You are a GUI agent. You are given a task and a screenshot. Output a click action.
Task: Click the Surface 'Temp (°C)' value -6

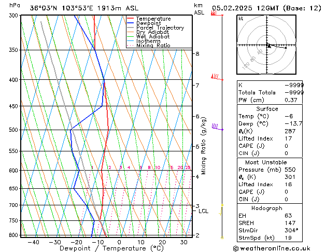[289, 116]
